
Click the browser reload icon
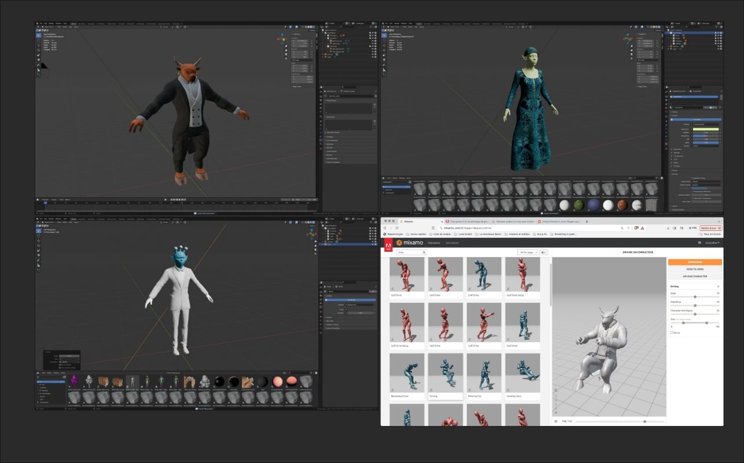(397, 228)
